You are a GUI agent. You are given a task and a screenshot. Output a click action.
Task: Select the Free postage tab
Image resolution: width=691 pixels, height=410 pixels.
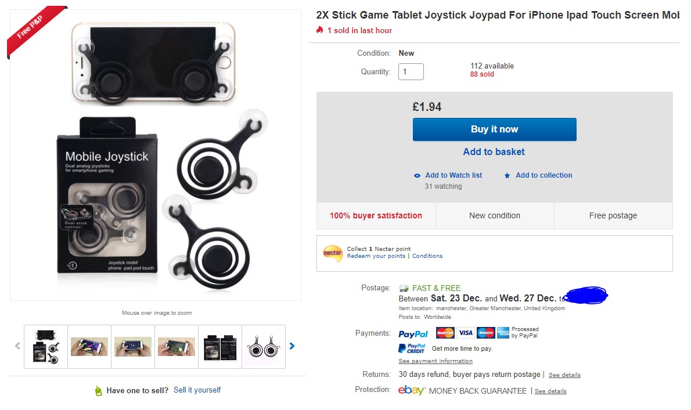(x=613, y=215)
